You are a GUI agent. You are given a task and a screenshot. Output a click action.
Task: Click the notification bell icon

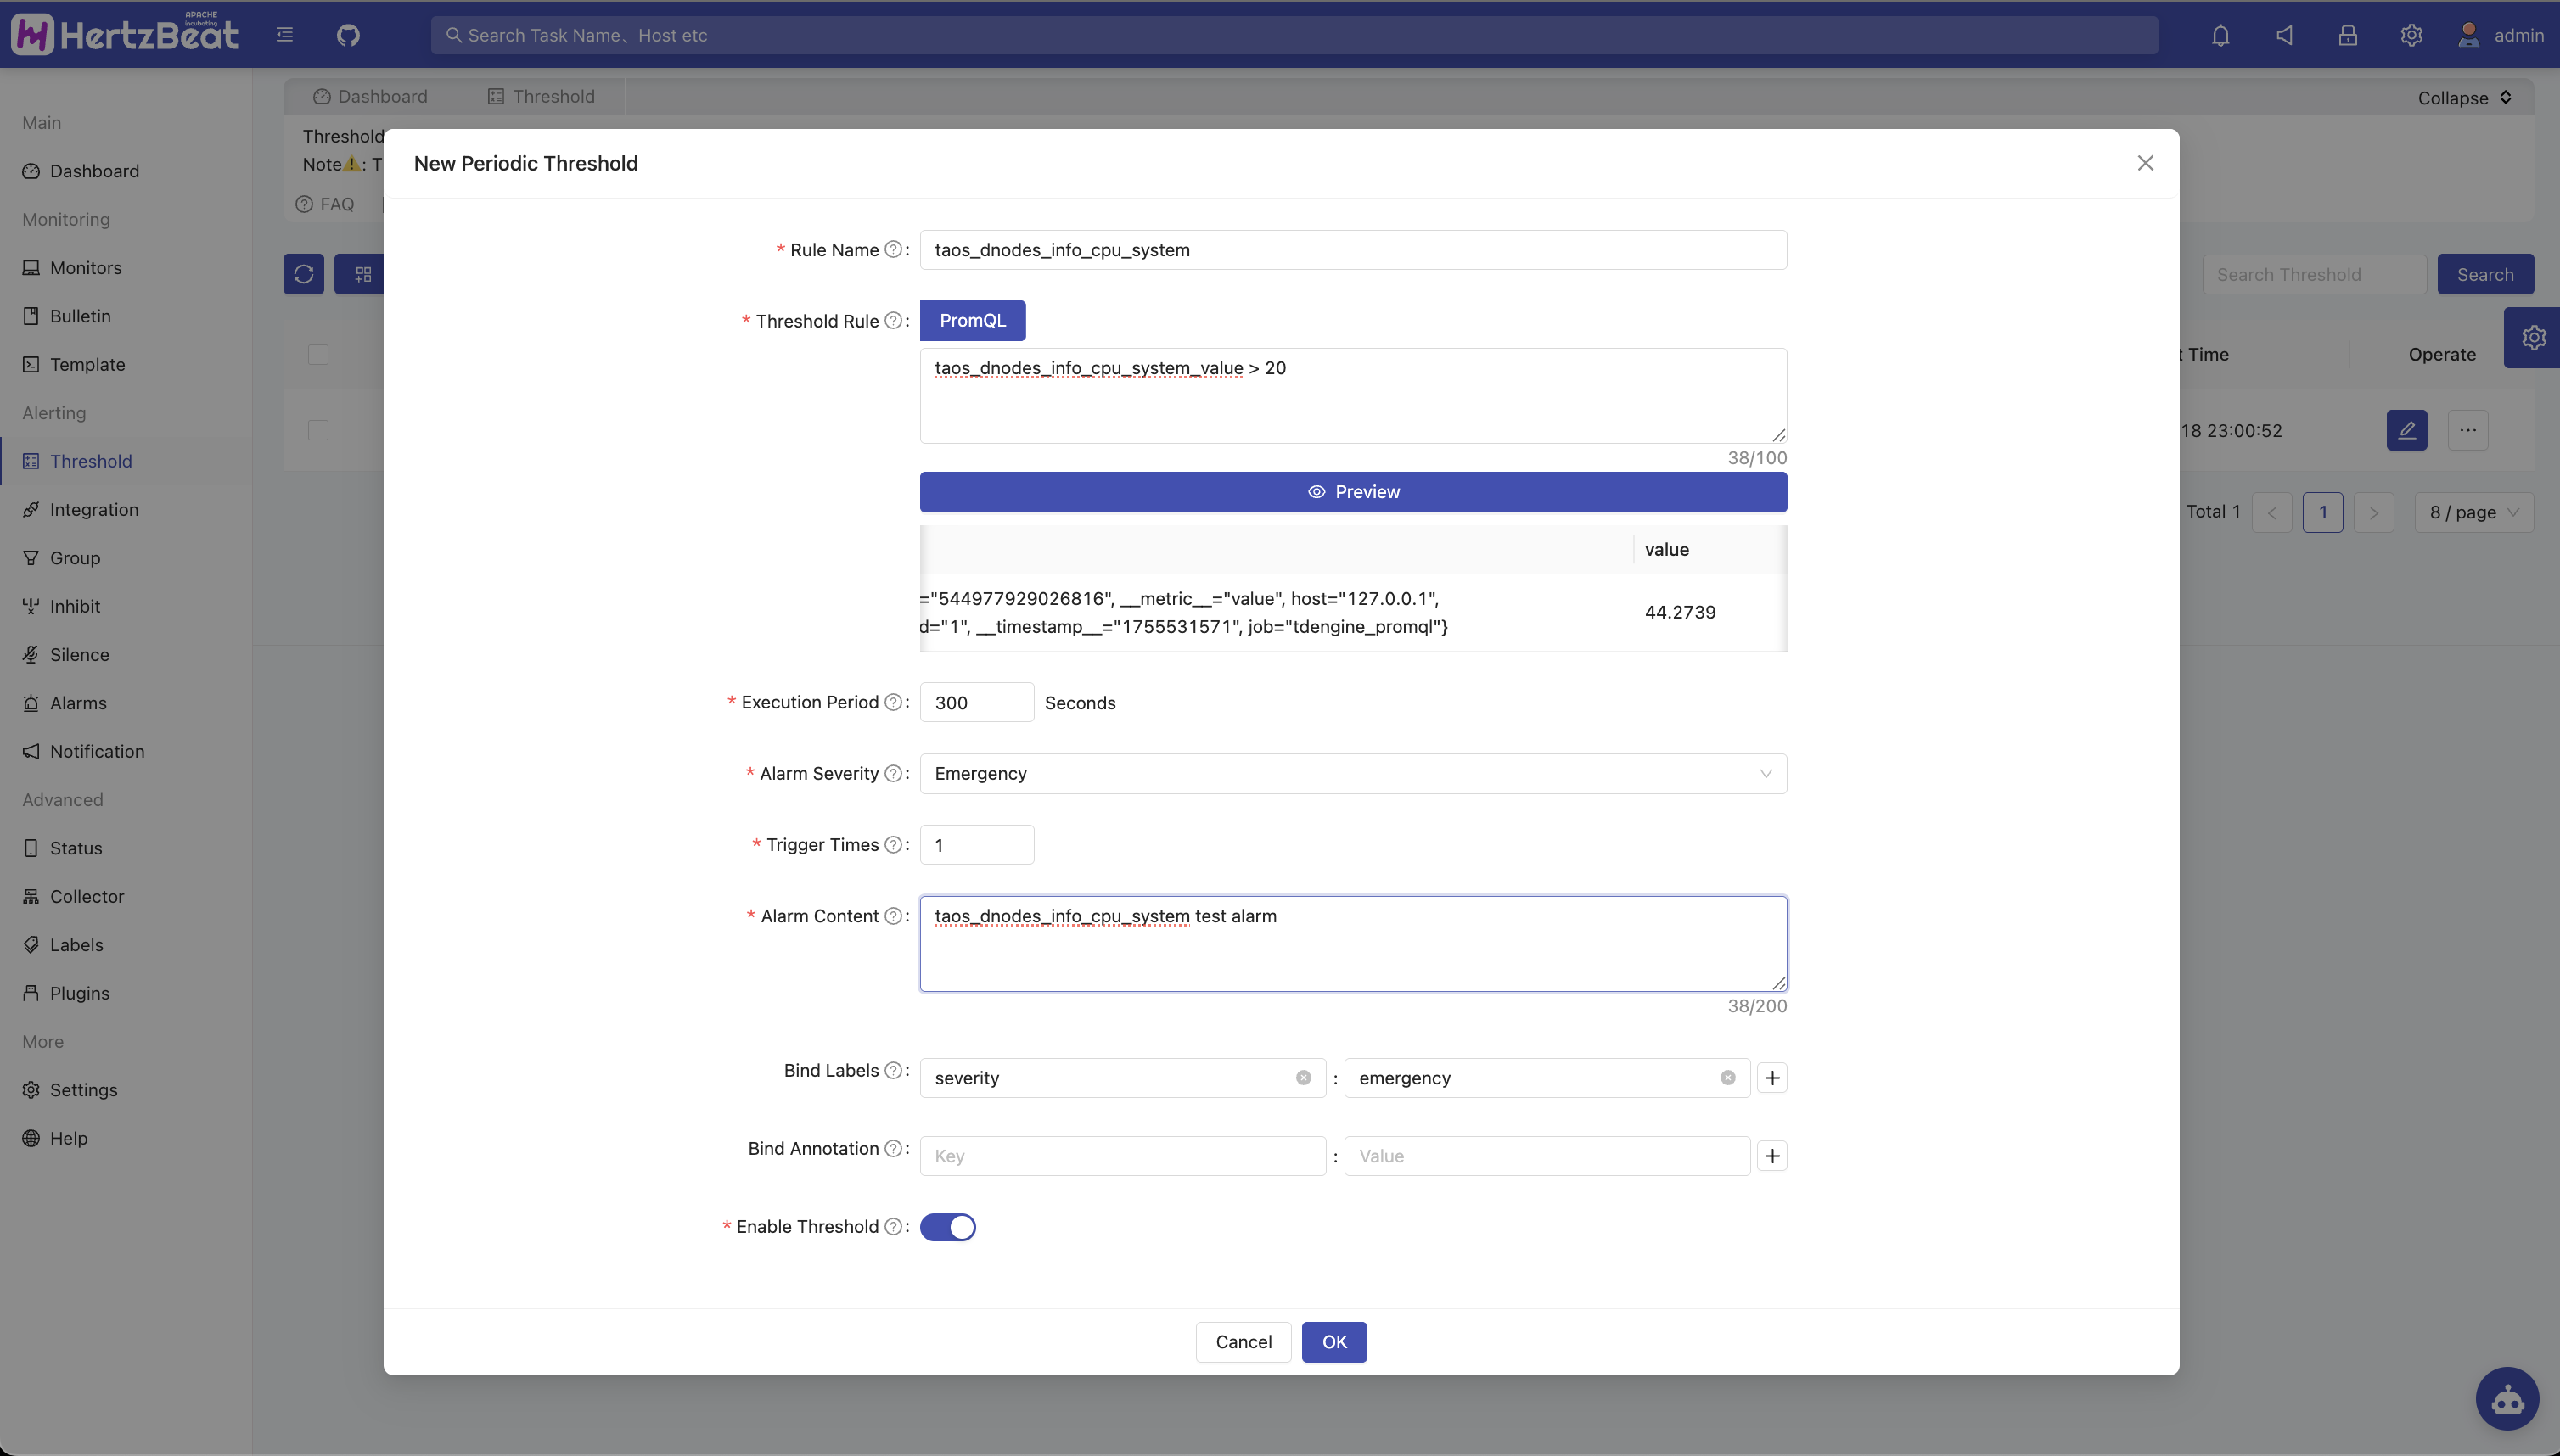pyautogui.click(x=2220, y=36)
